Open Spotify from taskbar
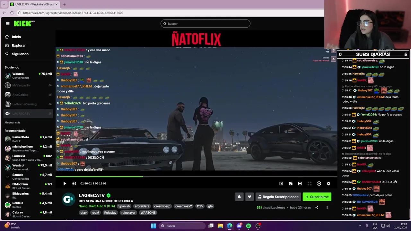The height and width of the screenshot is (231, 411). (249, 226)
